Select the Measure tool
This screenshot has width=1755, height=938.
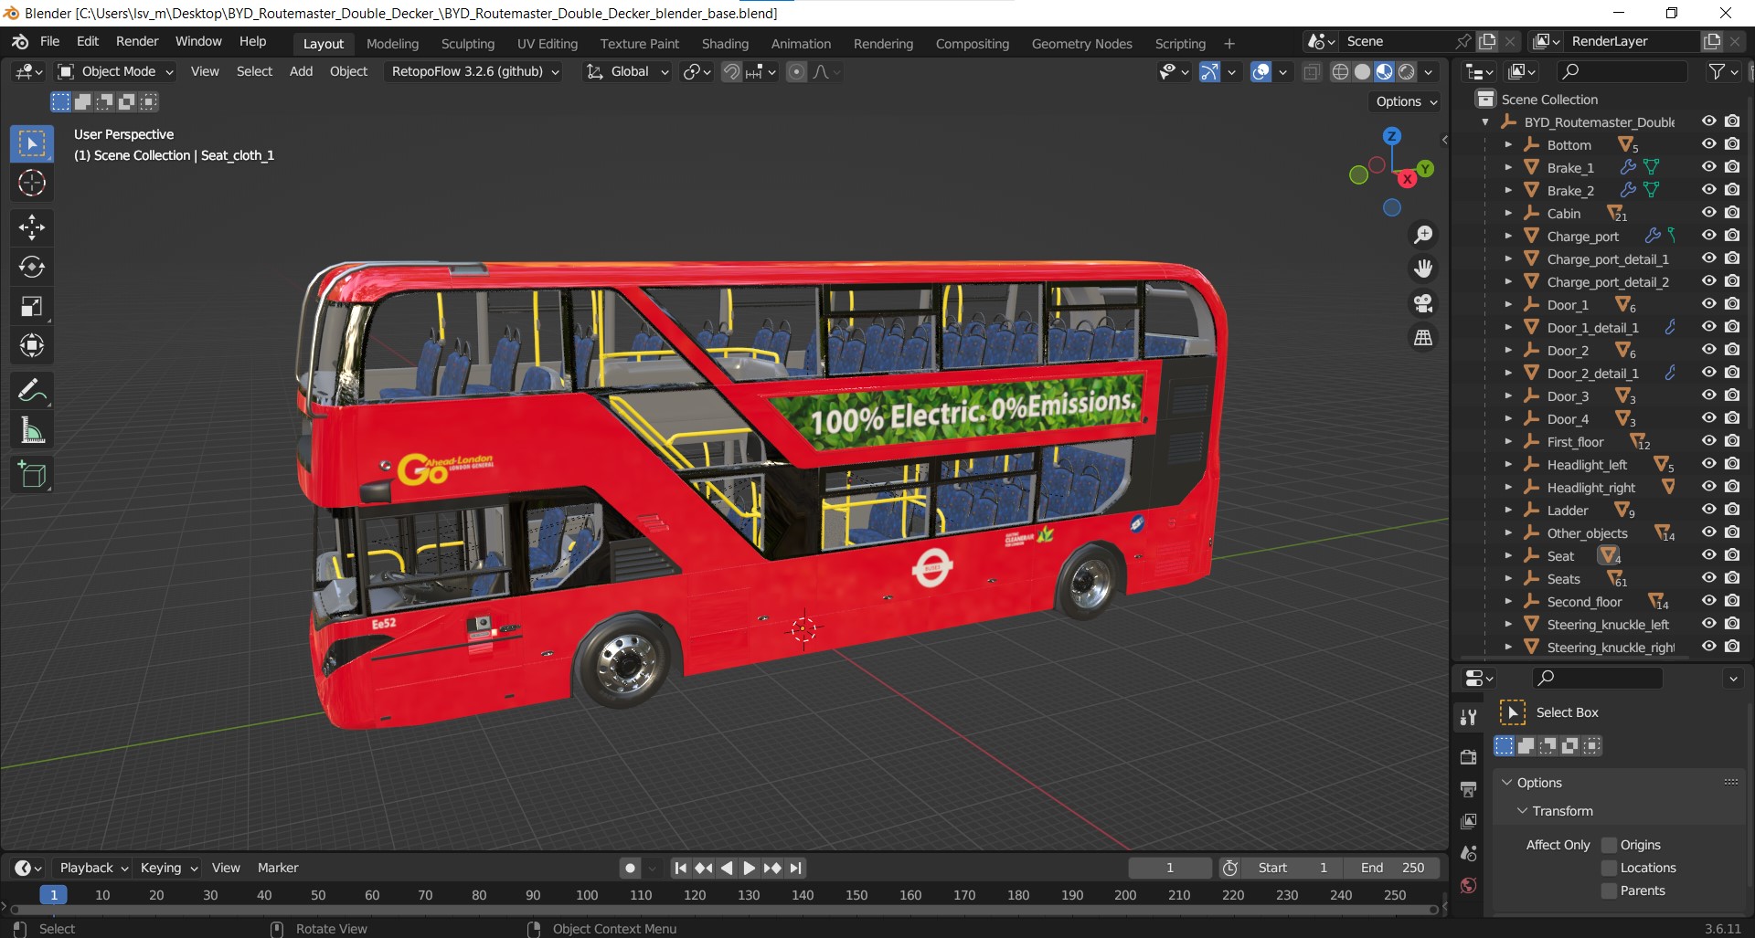[32, 430]
